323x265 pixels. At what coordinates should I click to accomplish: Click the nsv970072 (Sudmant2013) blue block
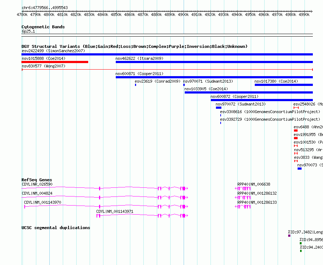coord(218,108)
